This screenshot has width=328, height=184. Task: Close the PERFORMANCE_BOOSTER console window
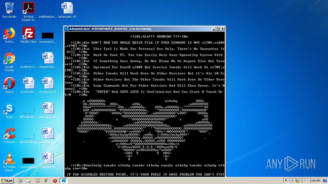222,29
